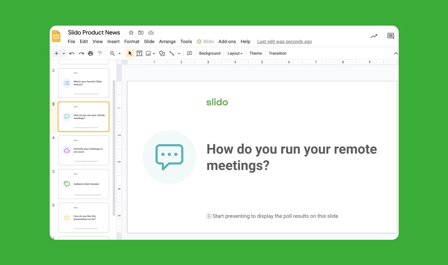Image resolution: width=448 pixels, height=265 pixels.
Task: Select the cursor select tool
Action: pyautogui.click(x=130, y=53)
